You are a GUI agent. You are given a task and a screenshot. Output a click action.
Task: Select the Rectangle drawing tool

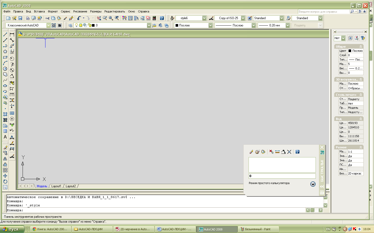pos(5,57)
